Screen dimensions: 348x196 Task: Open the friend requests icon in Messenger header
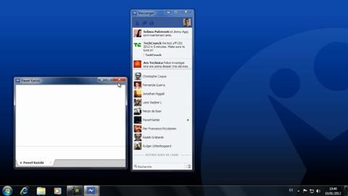138,23
